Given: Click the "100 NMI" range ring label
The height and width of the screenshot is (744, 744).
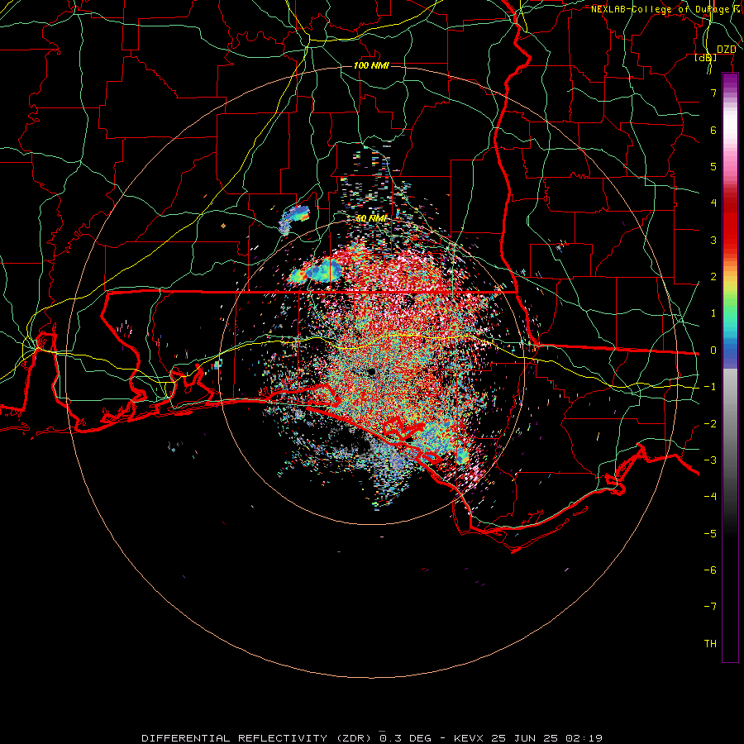Looking at the screenshot, I should tap(371, 65).
